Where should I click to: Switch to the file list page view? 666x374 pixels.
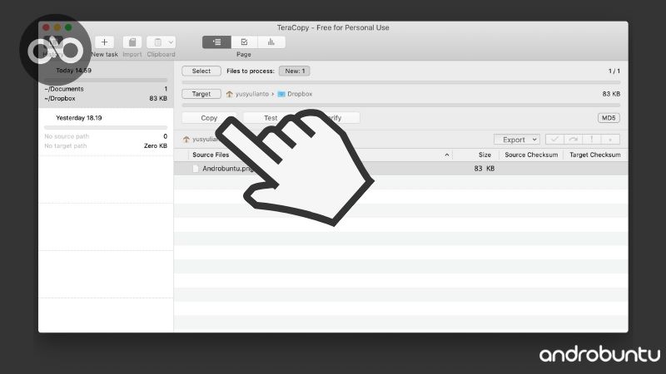point(216,42)
